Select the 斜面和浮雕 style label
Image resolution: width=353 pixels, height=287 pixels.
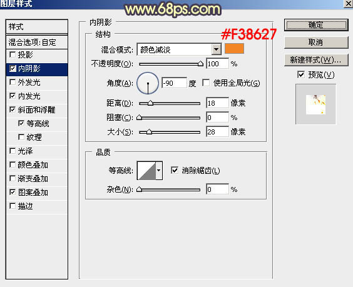(x=36, y=110)
